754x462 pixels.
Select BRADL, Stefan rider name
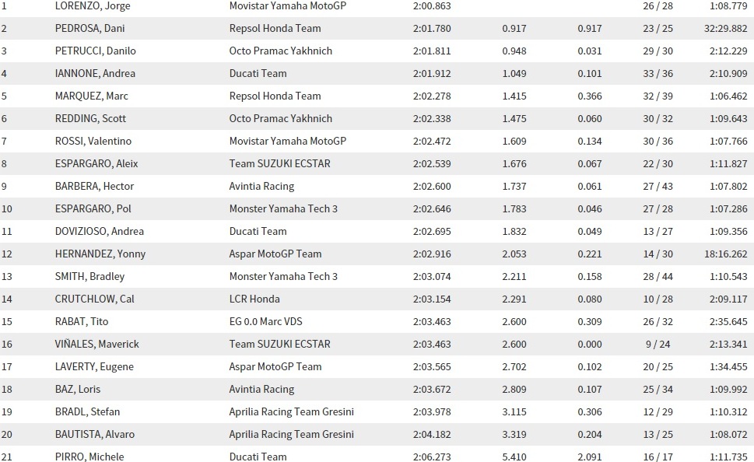pos(87,412)
